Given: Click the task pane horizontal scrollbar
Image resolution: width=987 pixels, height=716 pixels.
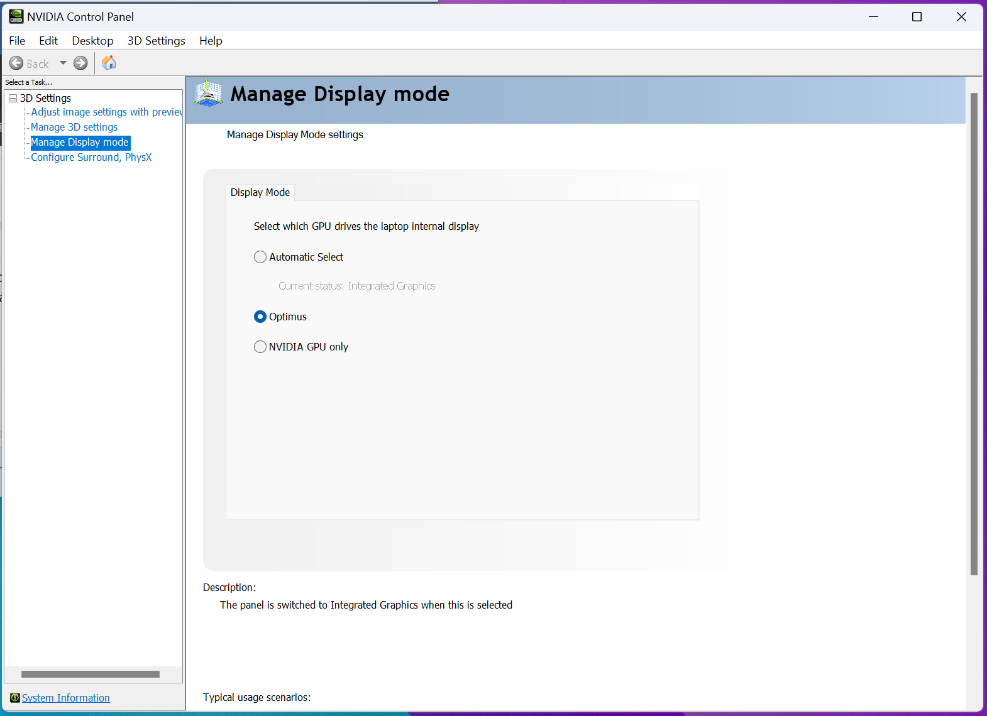Looking at the screenshot, I should [x=91, y=674].
